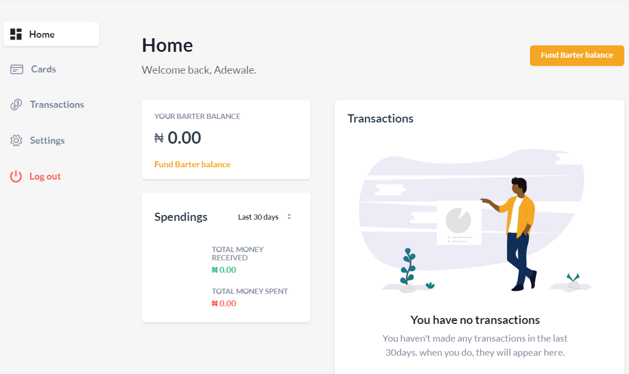Open the Last 30 days dropdown
629x374 pixels.
[x=264, y=217]
